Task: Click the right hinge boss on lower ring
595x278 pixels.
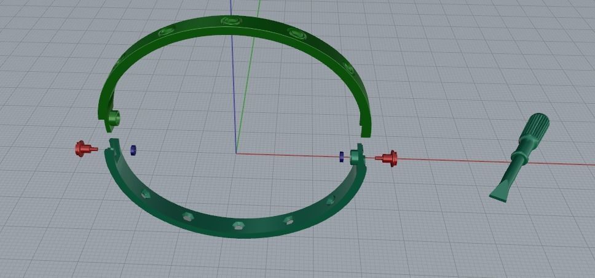Action: tap(355, 157)
